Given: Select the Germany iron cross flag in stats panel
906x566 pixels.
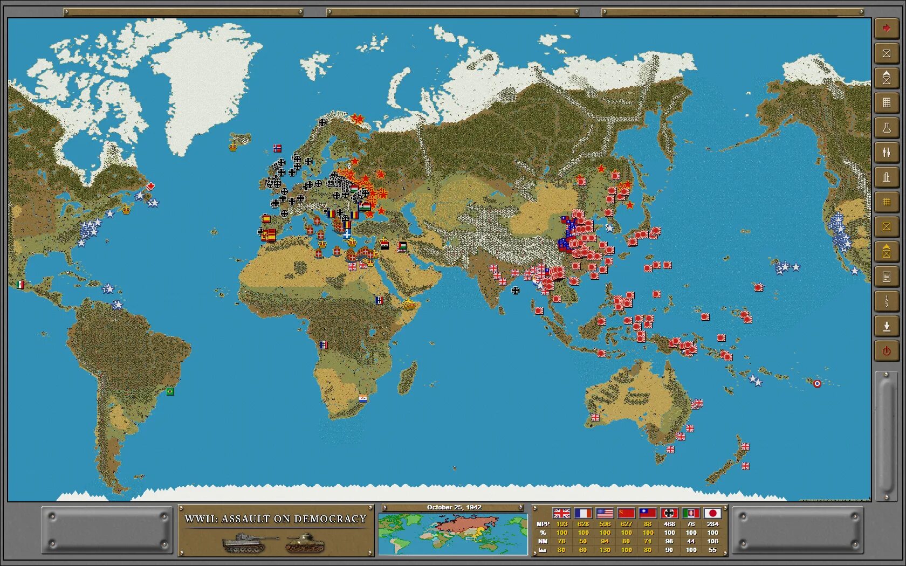Looking at the screenshot, I should [x=669, y=513].
